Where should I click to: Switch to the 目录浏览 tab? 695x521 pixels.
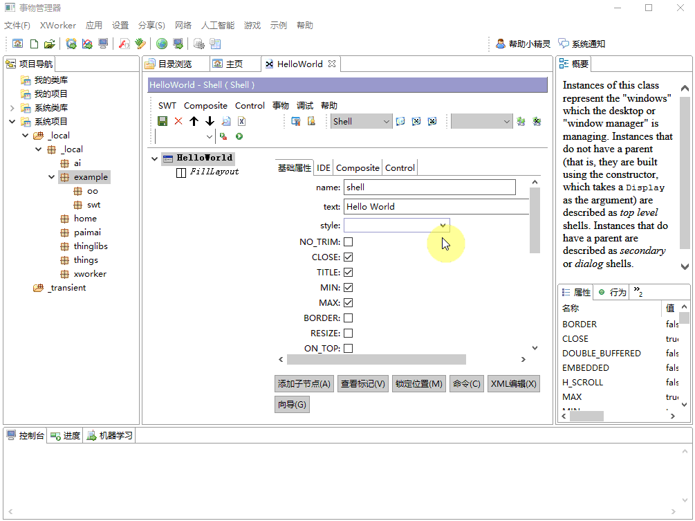tap(176, 64)
